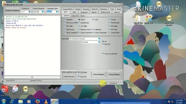Image resolution: width=186 pixels, height=104 pixels.
Task: Click the Miracle Box title bar icon
Action: click(x=5, y=5)
